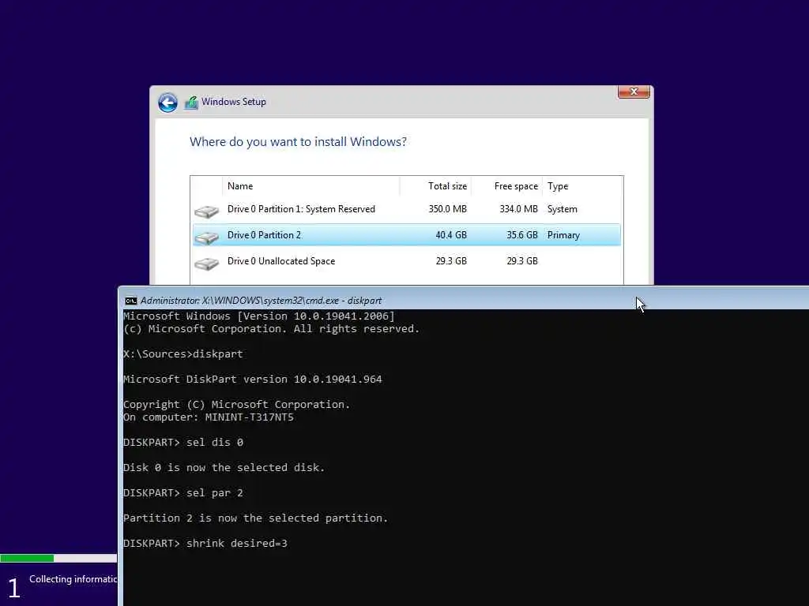Click the 'sel par 2' command text
The image size is (809, 606).
(215, 493)
